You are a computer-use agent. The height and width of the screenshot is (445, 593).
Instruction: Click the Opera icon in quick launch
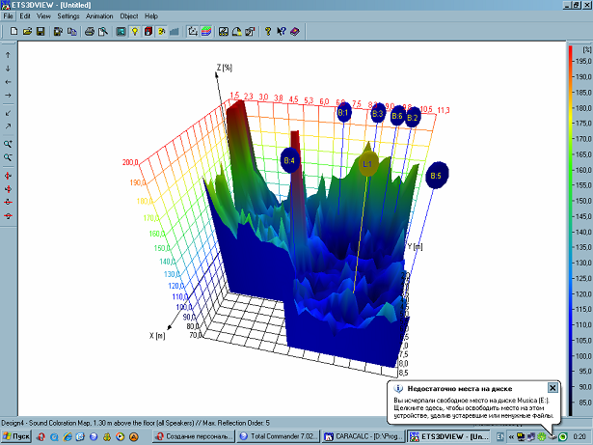tap(40, 436)
